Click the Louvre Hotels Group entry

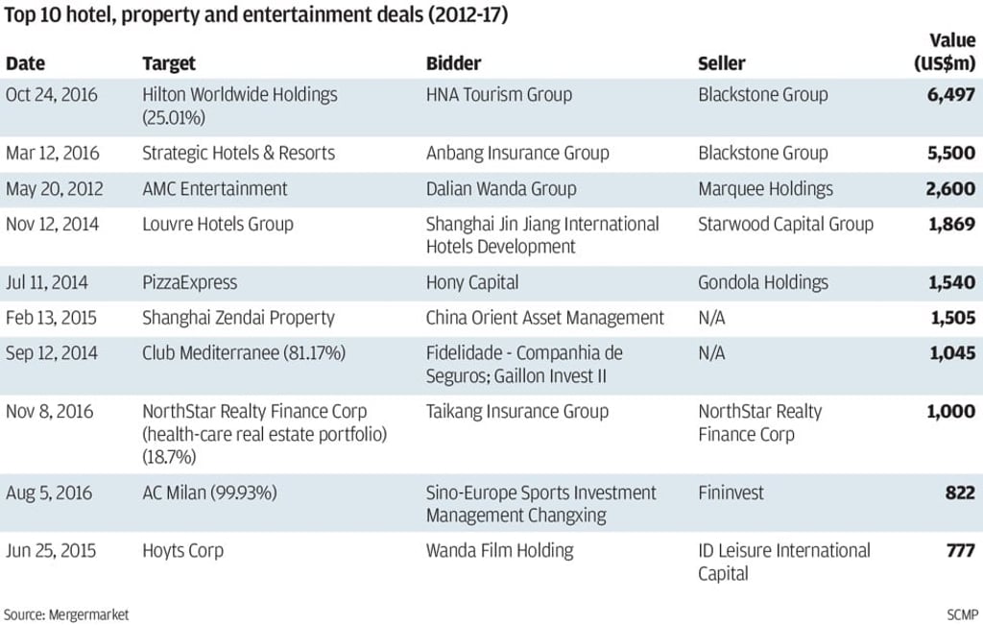pyautogui.click(x=218, y=225)
